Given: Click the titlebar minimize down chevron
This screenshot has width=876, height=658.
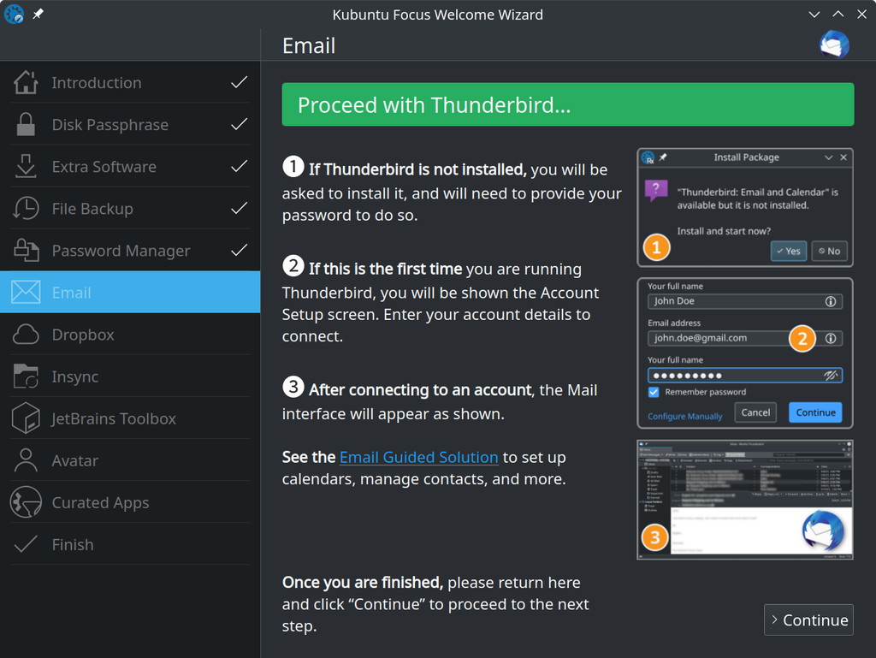Looking at the screenshot, I should coord(814,15).
